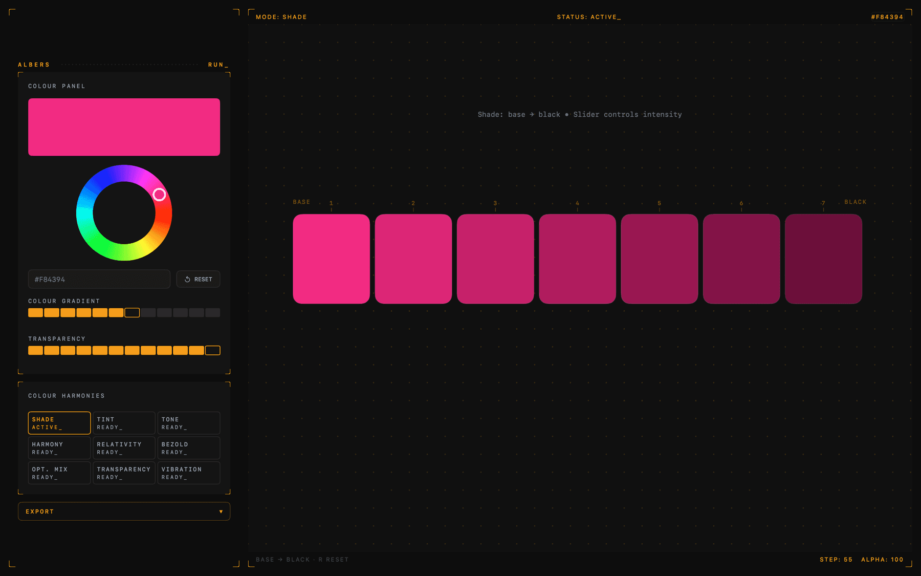Enable the HARMONY mode button
Screen dimensions: 921x576
coord(59,447)
